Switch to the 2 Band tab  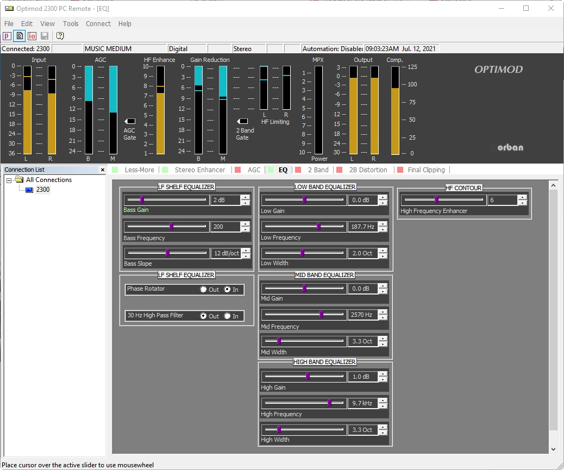(x=318, y=170)
